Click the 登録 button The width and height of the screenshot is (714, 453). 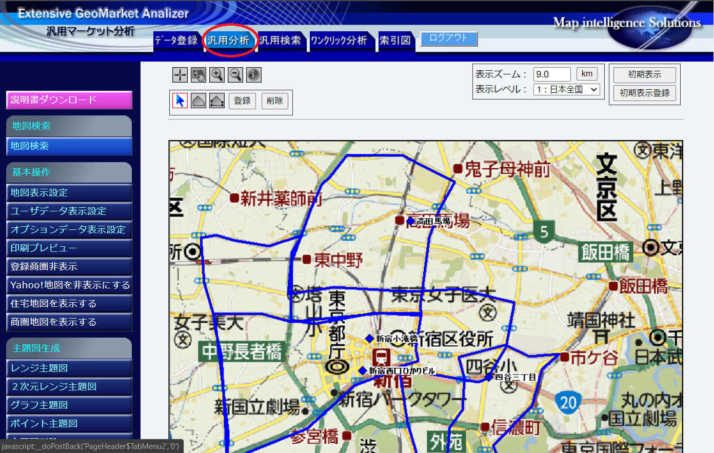(x=242, y=101)
